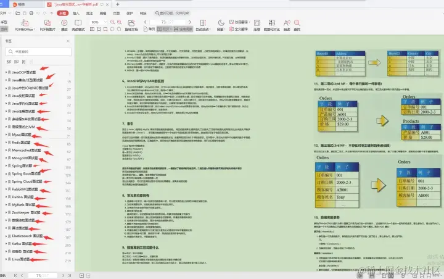Click the 背景 moon background icon

(x=221, y=23)
